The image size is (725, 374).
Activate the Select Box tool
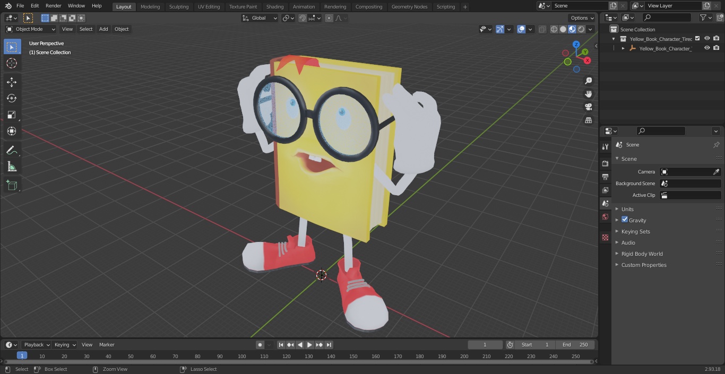(12, 47)
